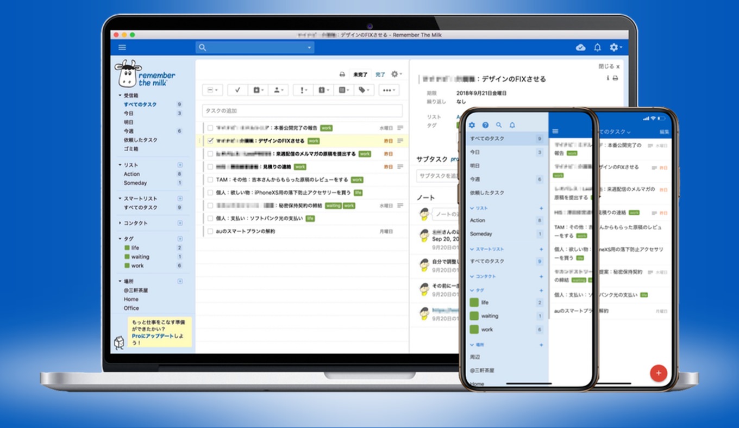Viewport: 739px width, 428px height.
Task: Open the priority exclamation toolbar button
Action: [303, 90]
